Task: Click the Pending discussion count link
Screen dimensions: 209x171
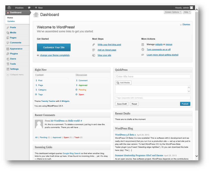Action: (x=82, y=90)
